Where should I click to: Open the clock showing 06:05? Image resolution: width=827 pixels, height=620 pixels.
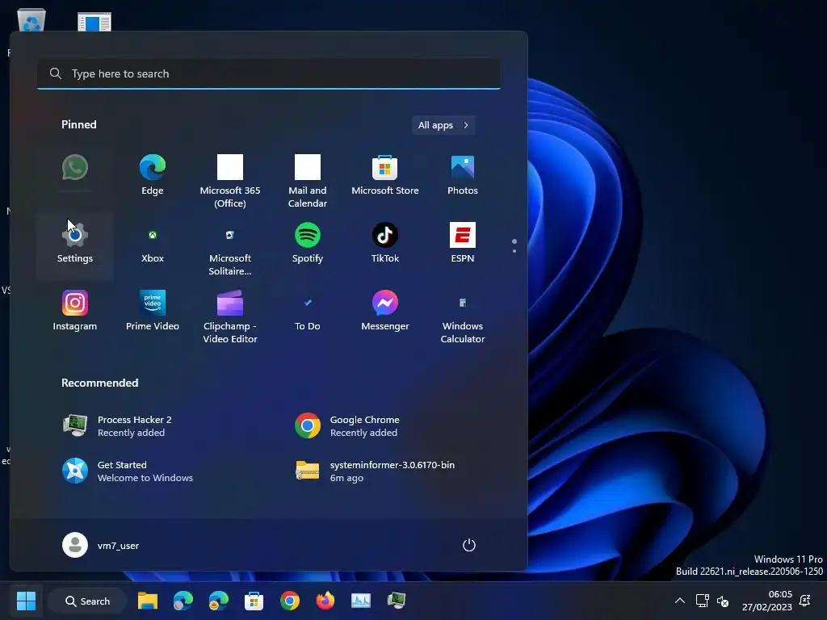pyautogui.click(x=767, y=601)
